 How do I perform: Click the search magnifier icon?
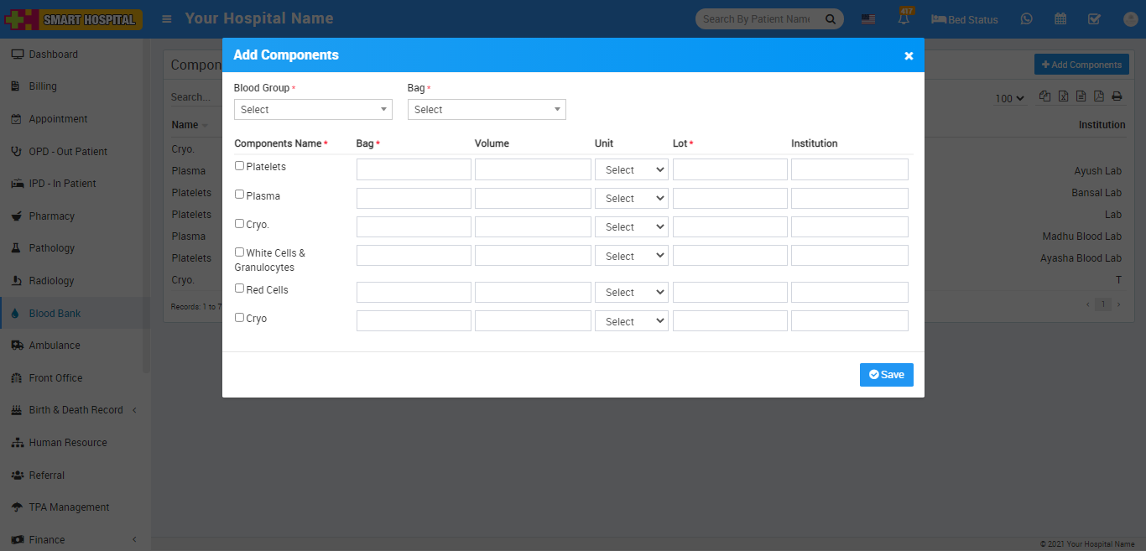[x=830, y=19]
